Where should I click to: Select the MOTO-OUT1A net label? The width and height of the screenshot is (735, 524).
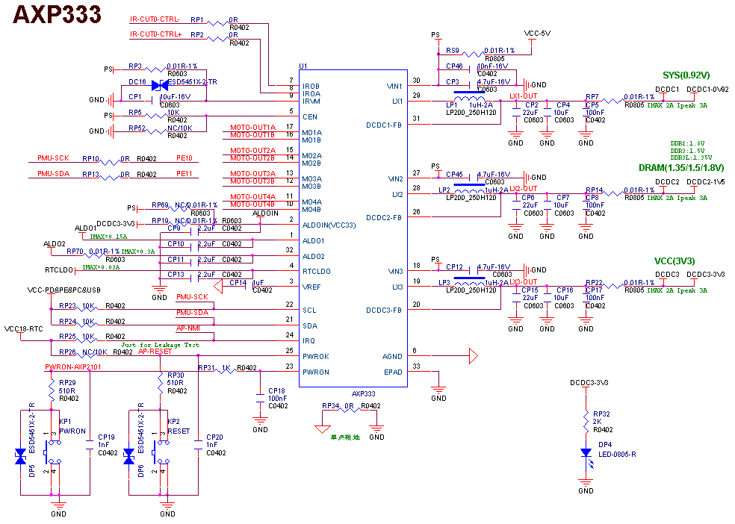[x=252, y=128]
